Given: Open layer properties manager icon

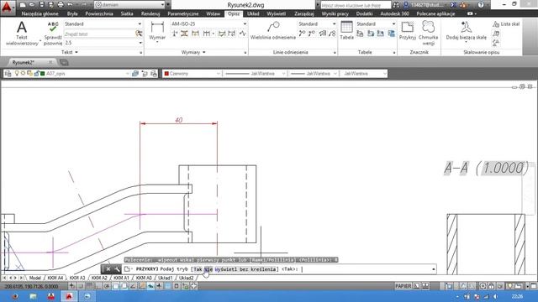Looking at the screenshot, I should 8,73.
